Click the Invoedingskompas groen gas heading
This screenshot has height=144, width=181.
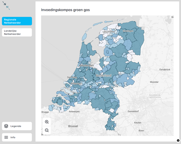coord(65,10)
